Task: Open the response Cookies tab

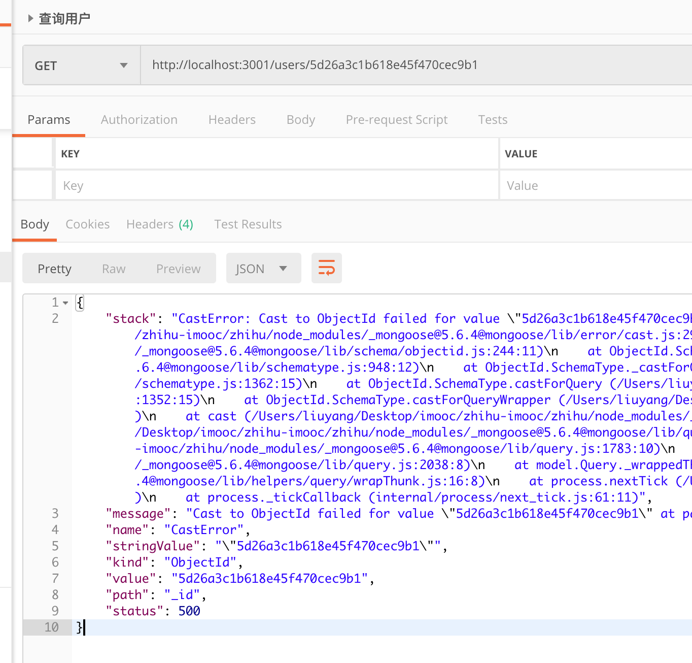Action: click(x=88, y=224)
